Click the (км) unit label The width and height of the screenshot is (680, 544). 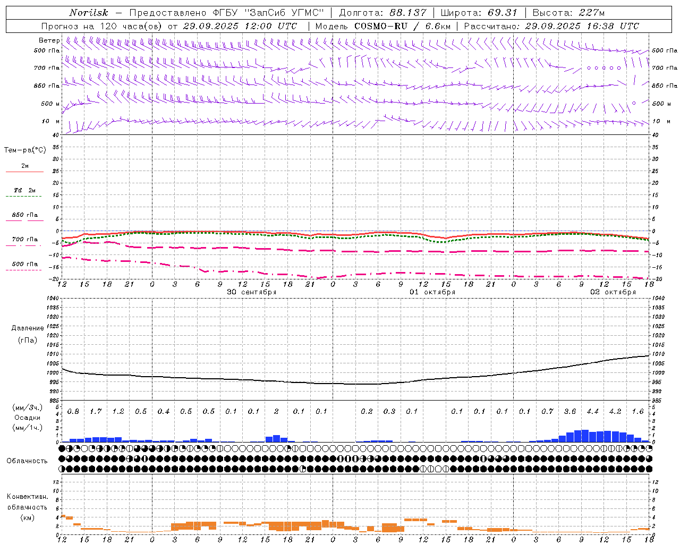point(28,517)
